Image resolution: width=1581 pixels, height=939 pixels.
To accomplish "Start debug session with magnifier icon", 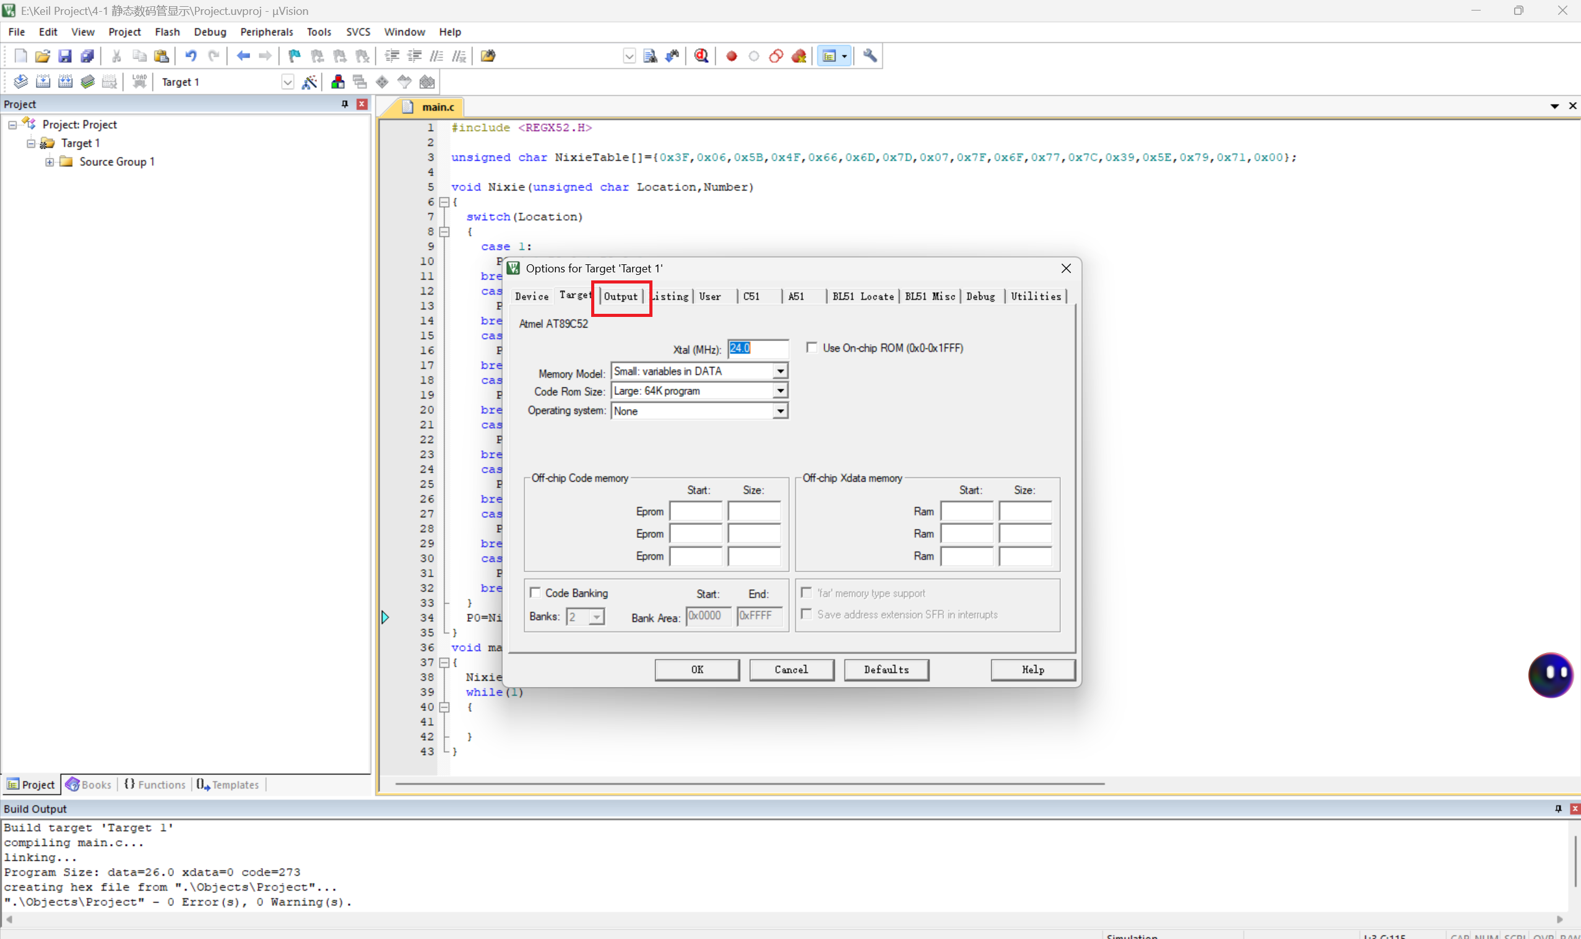I will (701, 56).
